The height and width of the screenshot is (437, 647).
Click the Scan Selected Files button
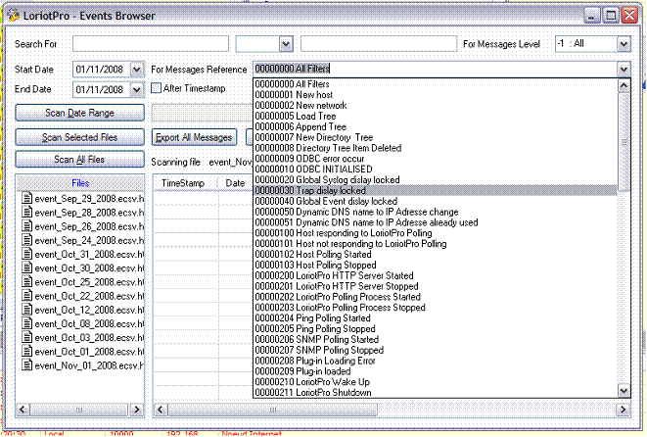[79, 137]
